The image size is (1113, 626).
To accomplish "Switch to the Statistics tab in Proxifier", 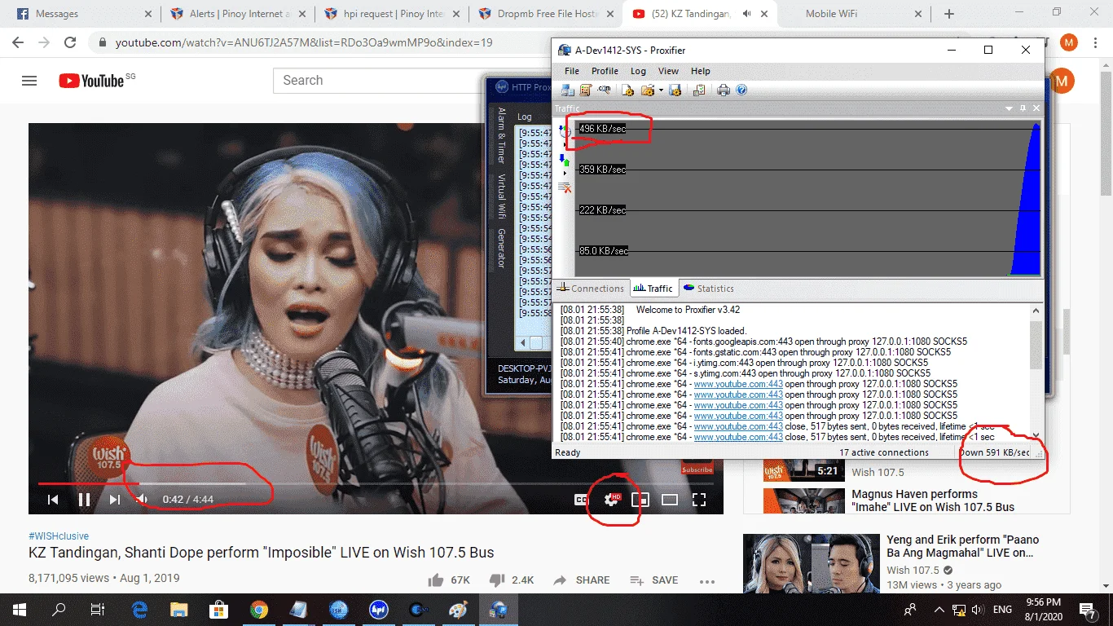I will [709, 289].
